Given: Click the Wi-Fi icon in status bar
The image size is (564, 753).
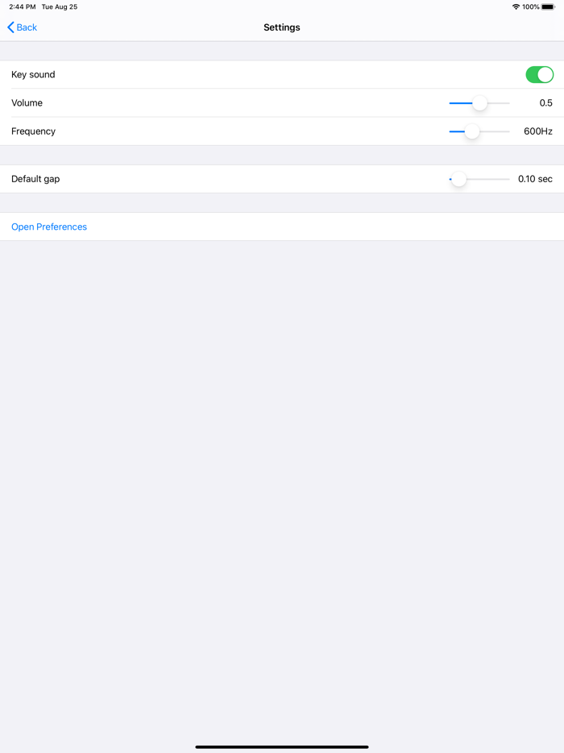Looking at the screenshot, I should [x=516, y=6].
